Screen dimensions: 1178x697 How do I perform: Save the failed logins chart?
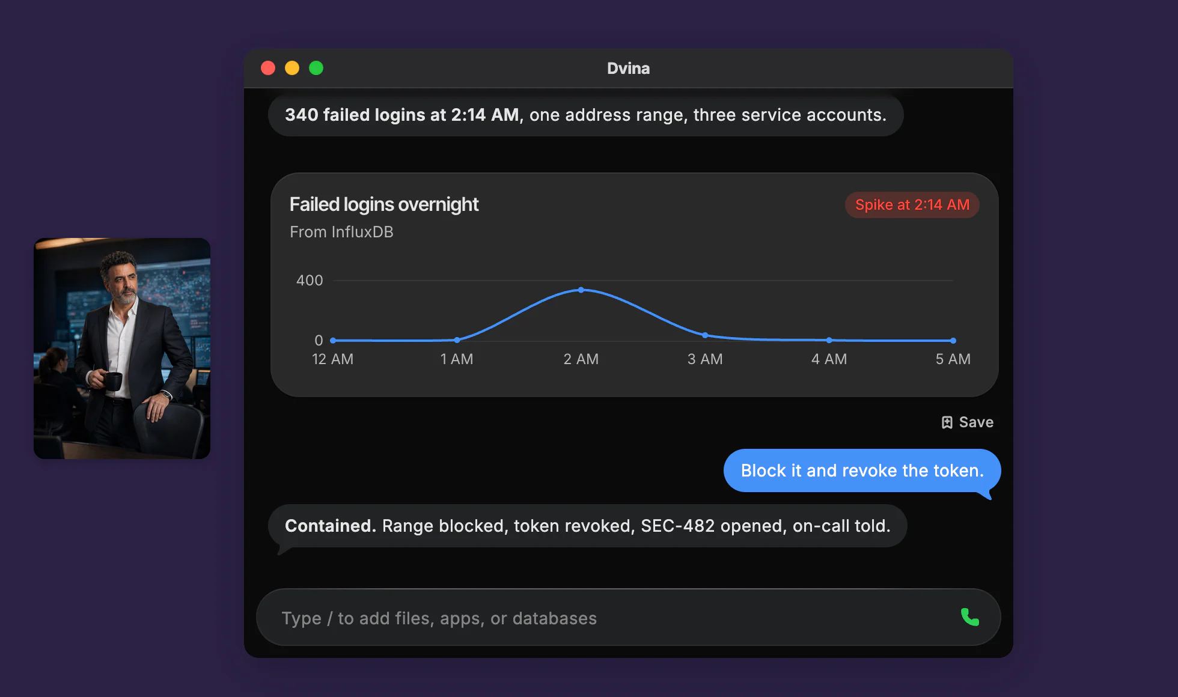coord(967,422)
